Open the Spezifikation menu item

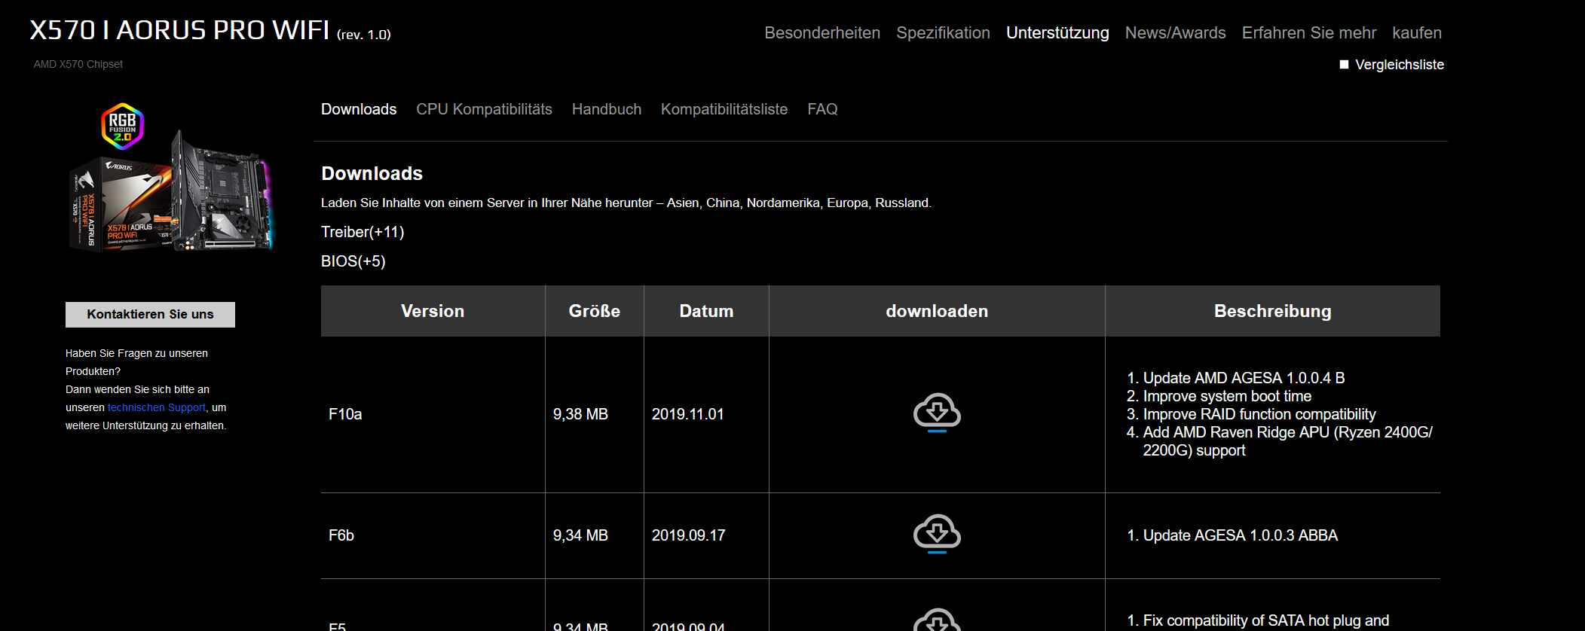pyautogui.click(x=943, y=33)
